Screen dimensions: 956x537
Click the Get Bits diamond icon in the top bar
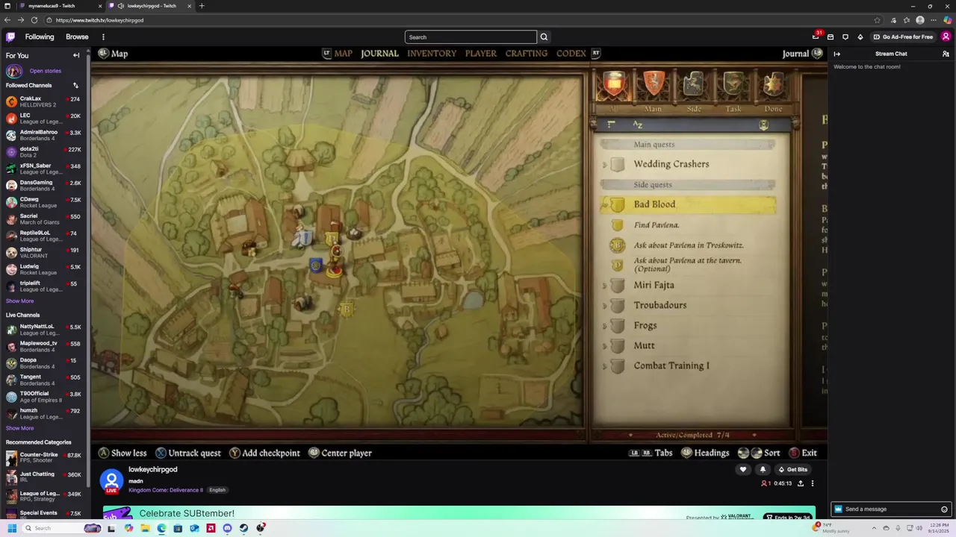pos(860,37)
